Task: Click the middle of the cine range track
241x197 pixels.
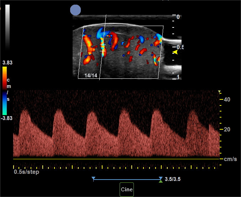Action: (x=127, y=180)
